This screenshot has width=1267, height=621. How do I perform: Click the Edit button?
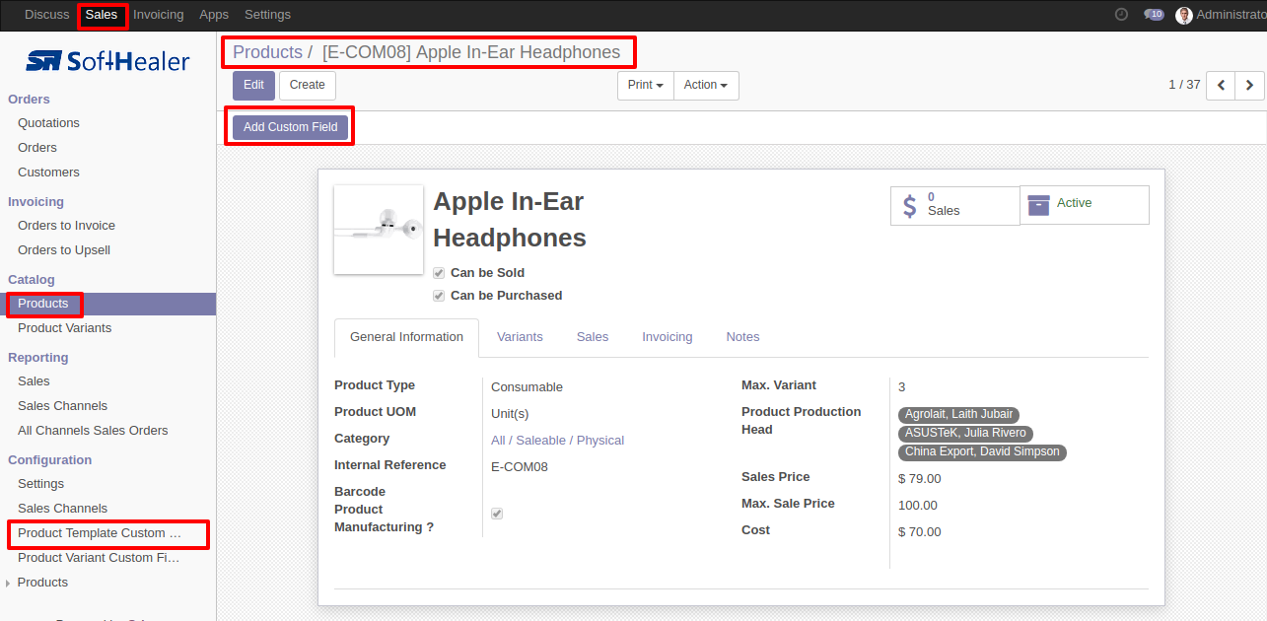click(x=253, y=86)
